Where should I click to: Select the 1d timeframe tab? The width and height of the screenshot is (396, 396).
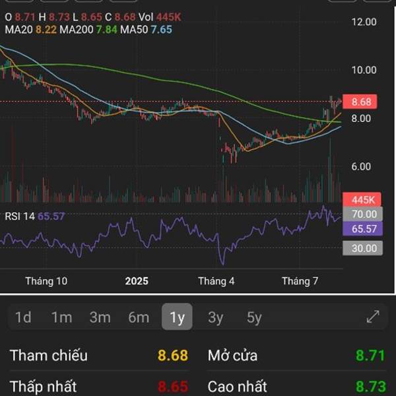[23, 317]
